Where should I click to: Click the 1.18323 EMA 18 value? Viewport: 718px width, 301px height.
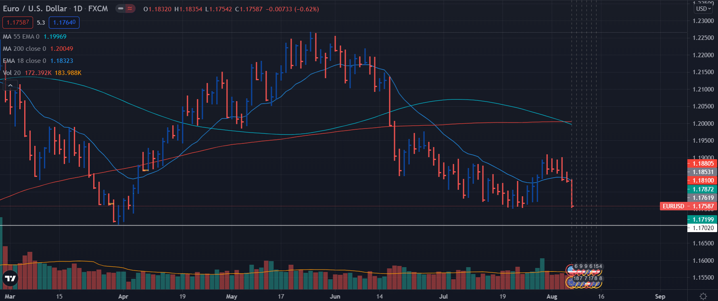tap(62, 61)
